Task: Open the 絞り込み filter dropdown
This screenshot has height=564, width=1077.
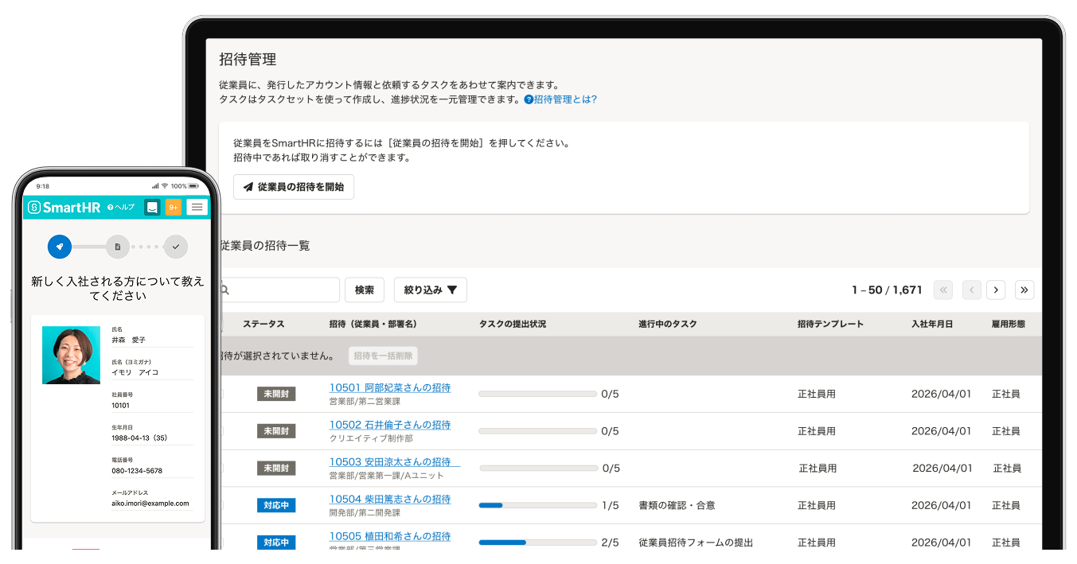Action: click(430, 290)
